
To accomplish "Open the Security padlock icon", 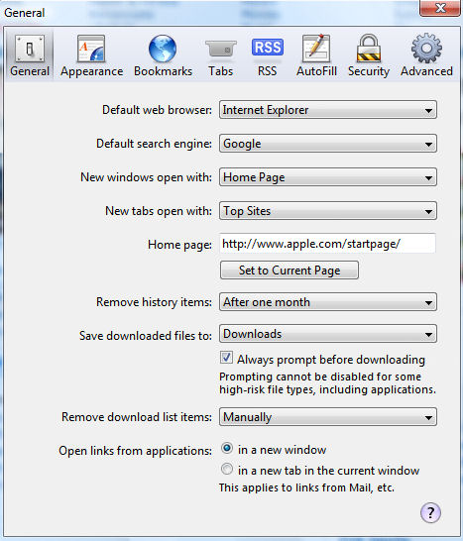I will 369,49.
